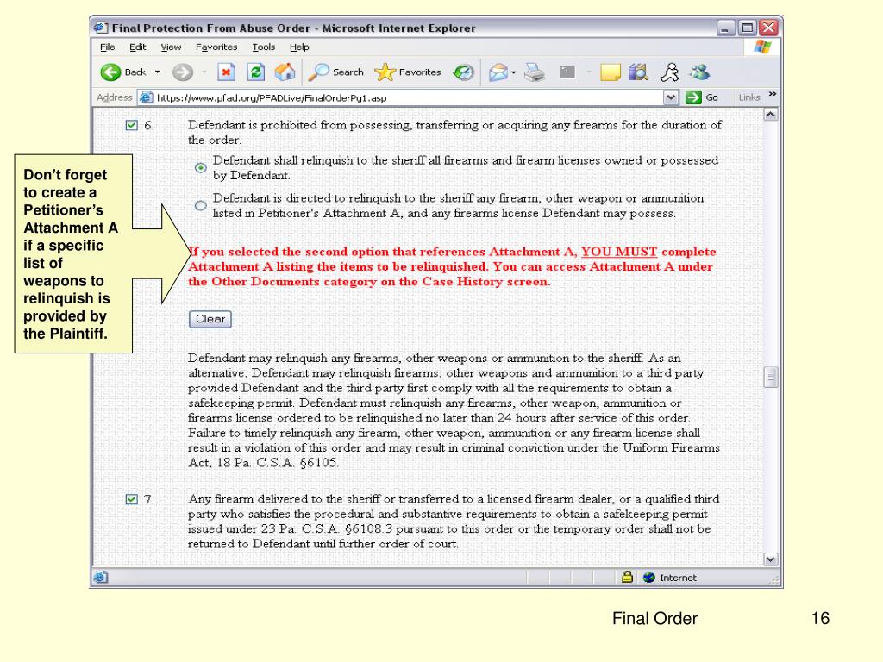
Task: Click the yellow Discuss note icon
Action: pos(610,72)
